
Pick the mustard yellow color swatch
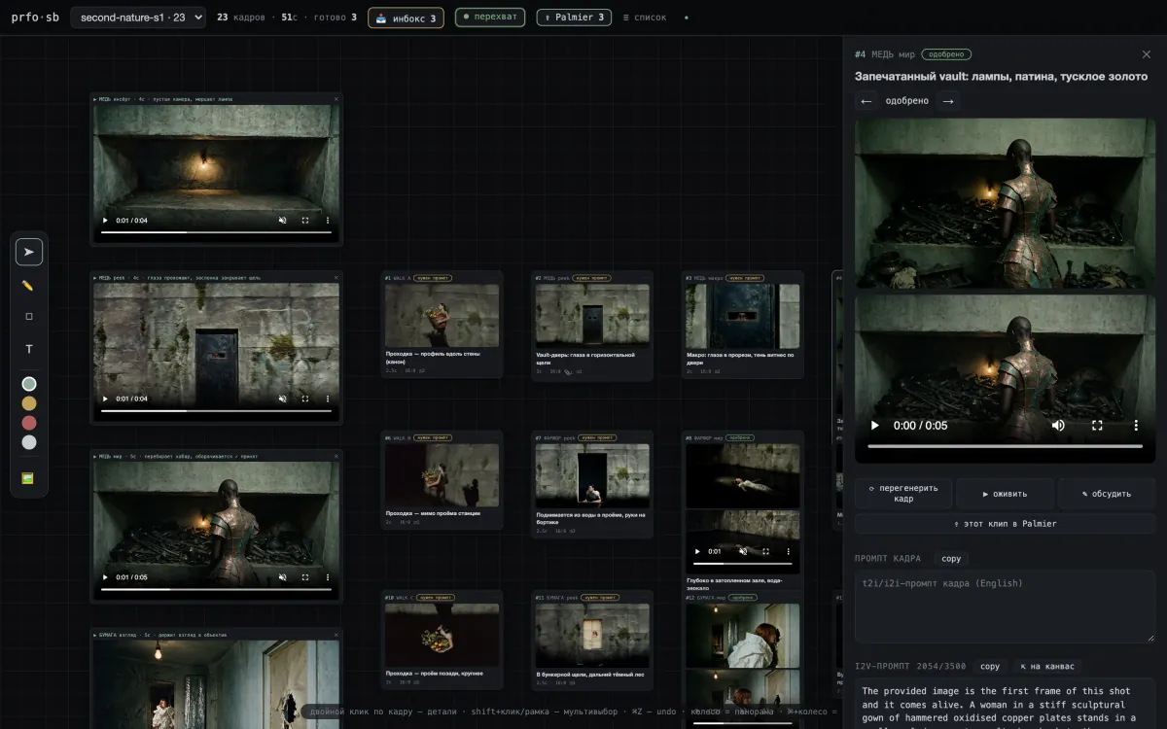tap(29, 403)
